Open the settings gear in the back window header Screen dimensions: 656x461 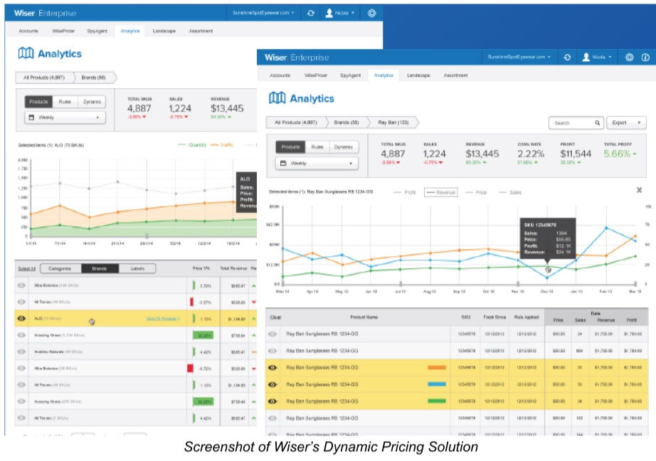[371, 13]
